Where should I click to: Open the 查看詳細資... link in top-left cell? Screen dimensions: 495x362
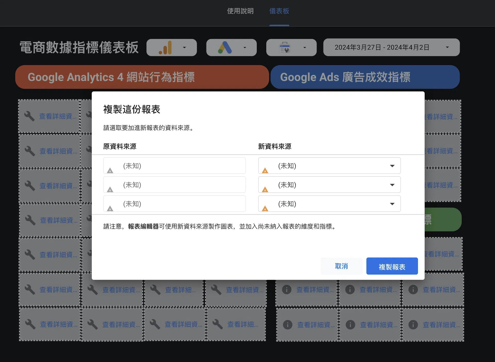58,116
